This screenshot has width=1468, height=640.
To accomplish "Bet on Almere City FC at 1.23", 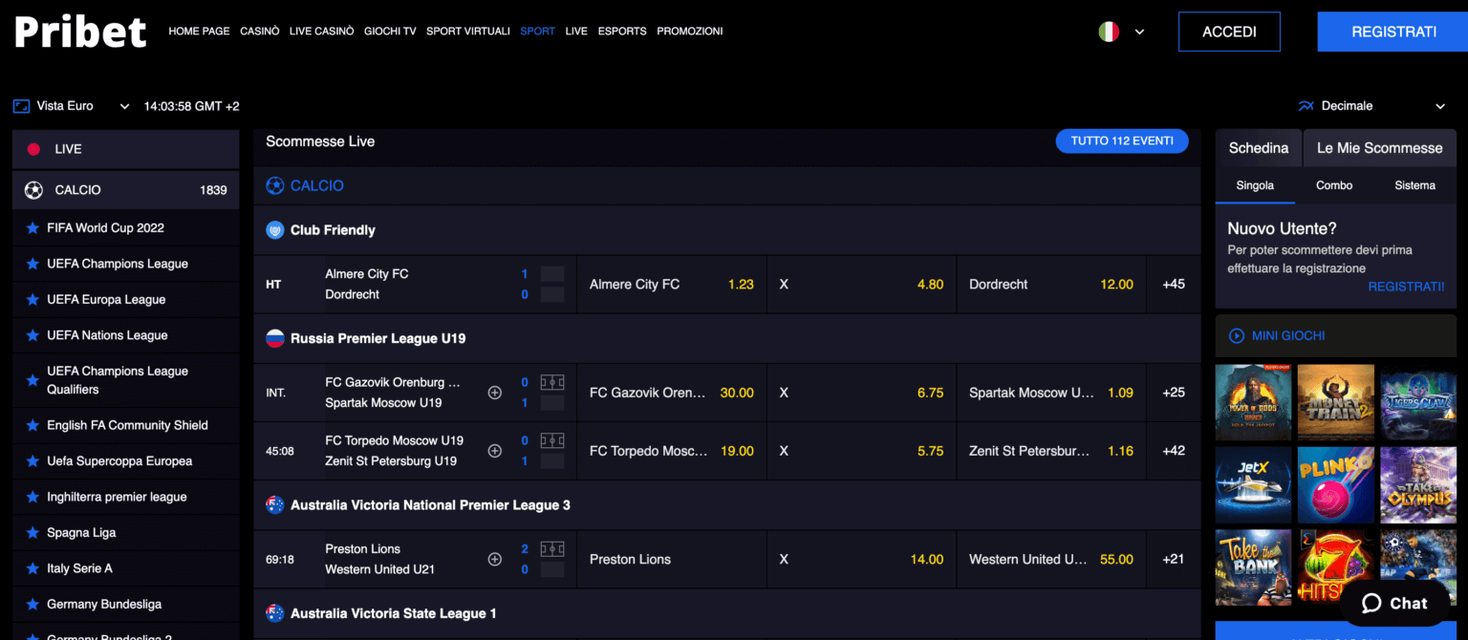I will [x=672, y=285].
